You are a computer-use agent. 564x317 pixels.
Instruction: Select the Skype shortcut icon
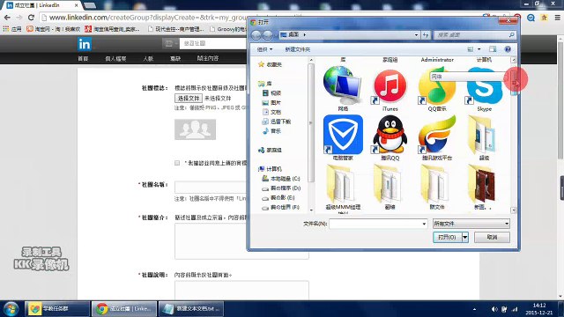[484, 86]
